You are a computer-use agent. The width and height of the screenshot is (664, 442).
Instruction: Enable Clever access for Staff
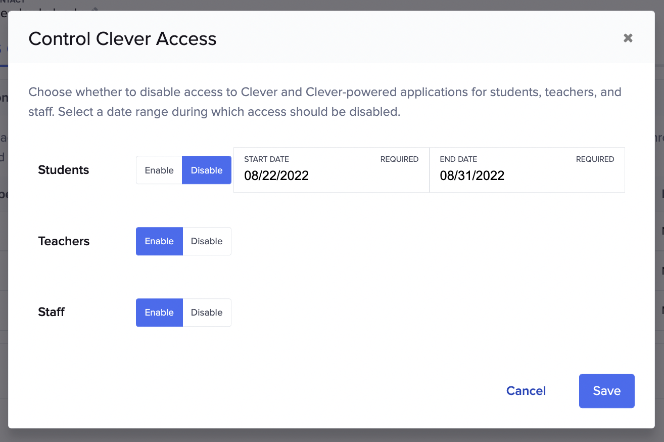point(159,313)
